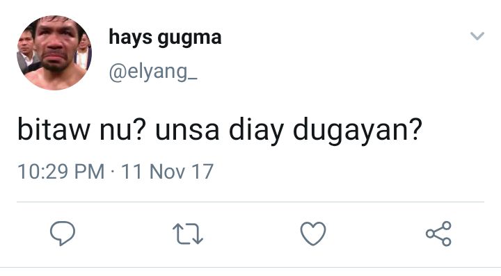Reply to the tweet via speech bubble icon

click(63, 233)
